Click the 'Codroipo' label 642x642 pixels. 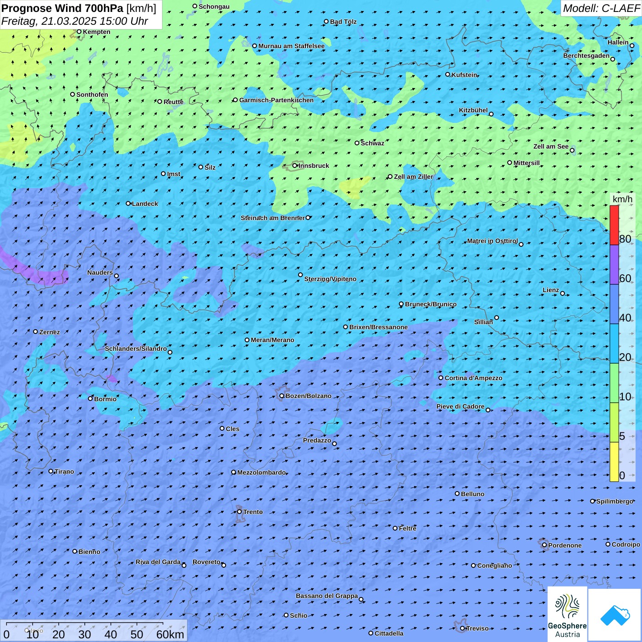pyautogui.click(x=626, y=544)
